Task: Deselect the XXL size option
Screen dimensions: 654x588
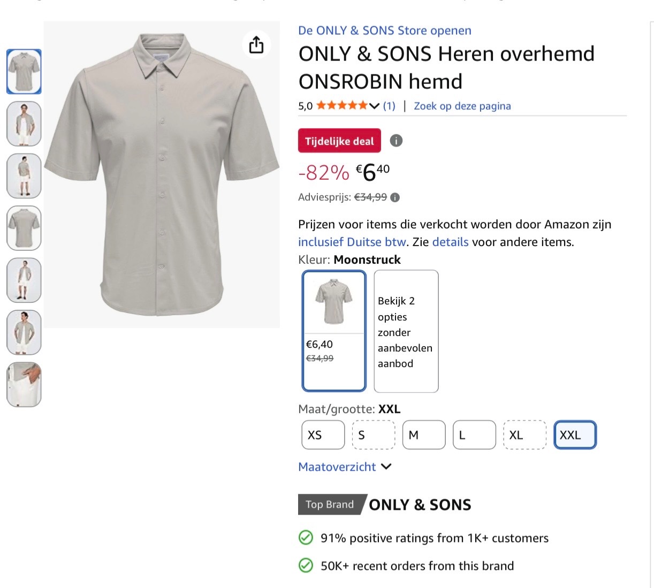Action: click(x=574, y=435)
